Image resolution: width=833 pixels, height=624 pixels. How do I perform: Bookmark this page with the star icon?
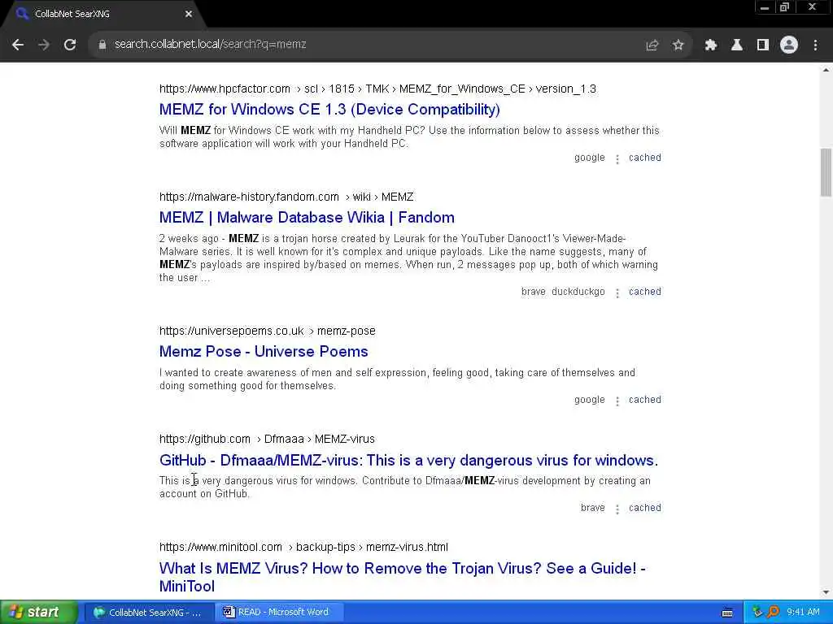coord(678,45)
